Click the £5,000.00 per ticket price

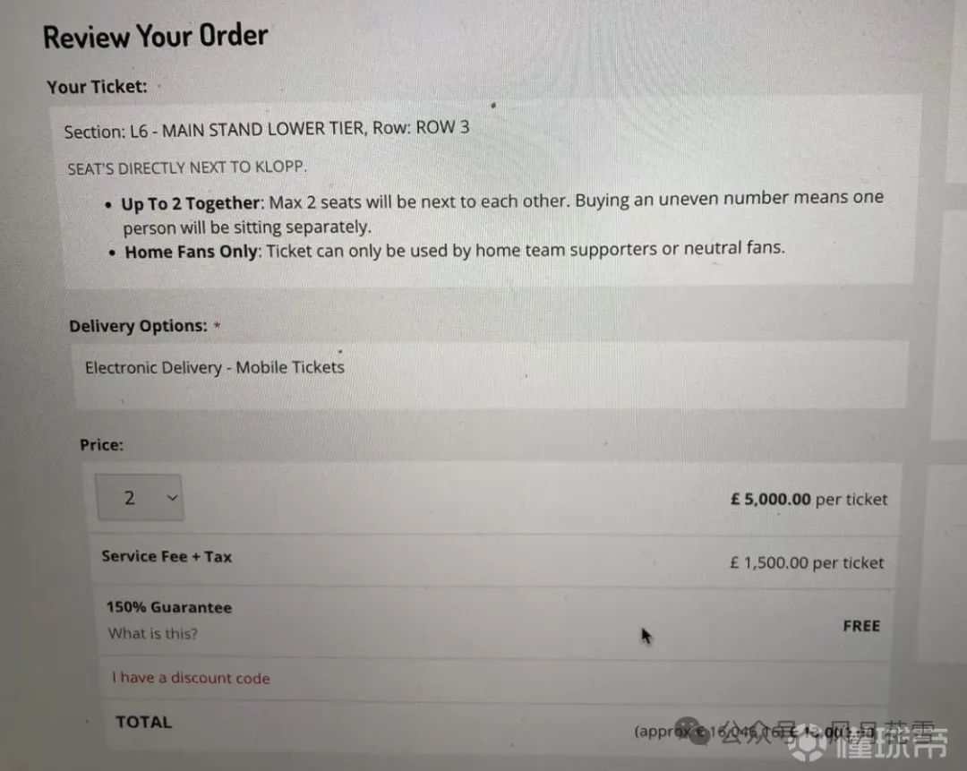(x=809, y=499)
